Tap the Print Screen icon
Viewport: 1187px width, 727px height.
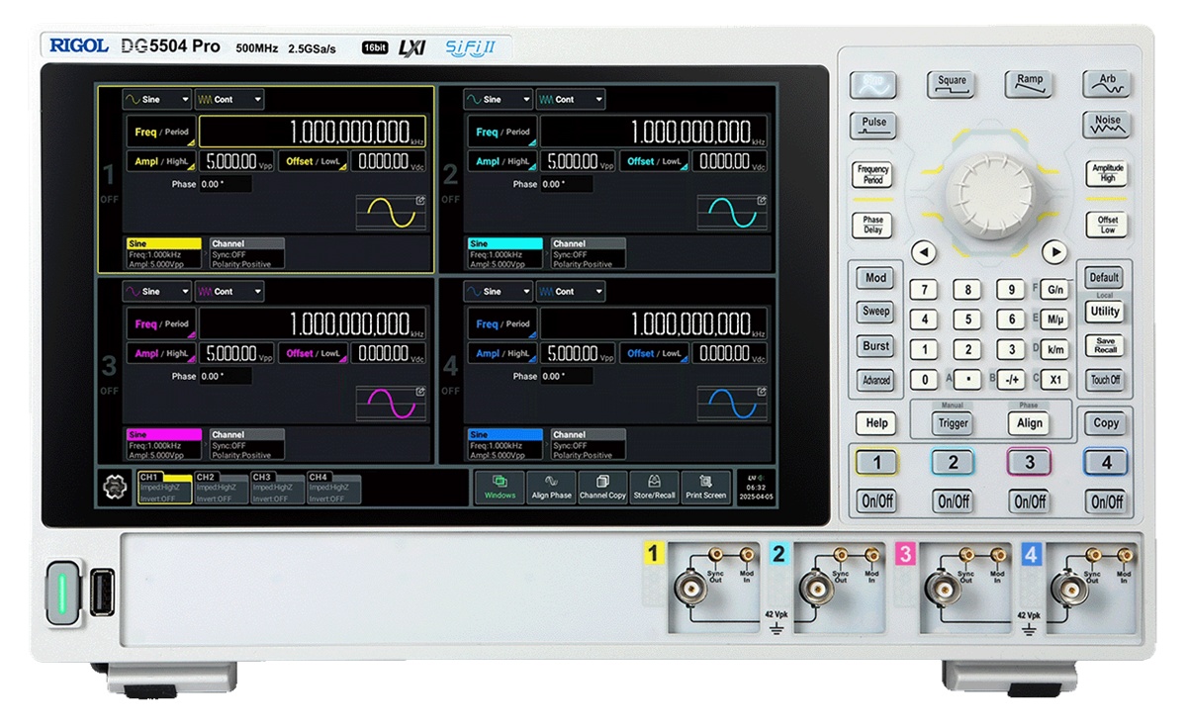(706, 488)
